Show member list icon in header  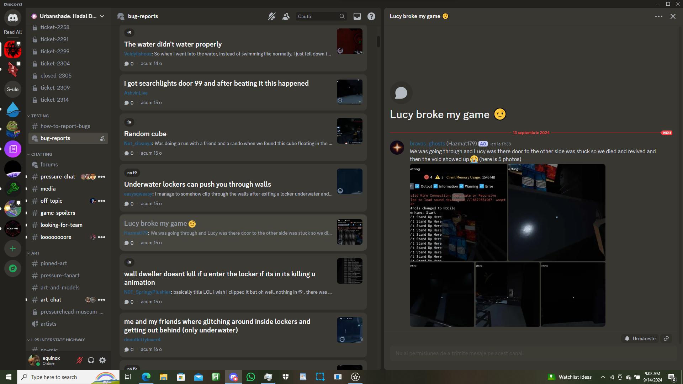286,16
